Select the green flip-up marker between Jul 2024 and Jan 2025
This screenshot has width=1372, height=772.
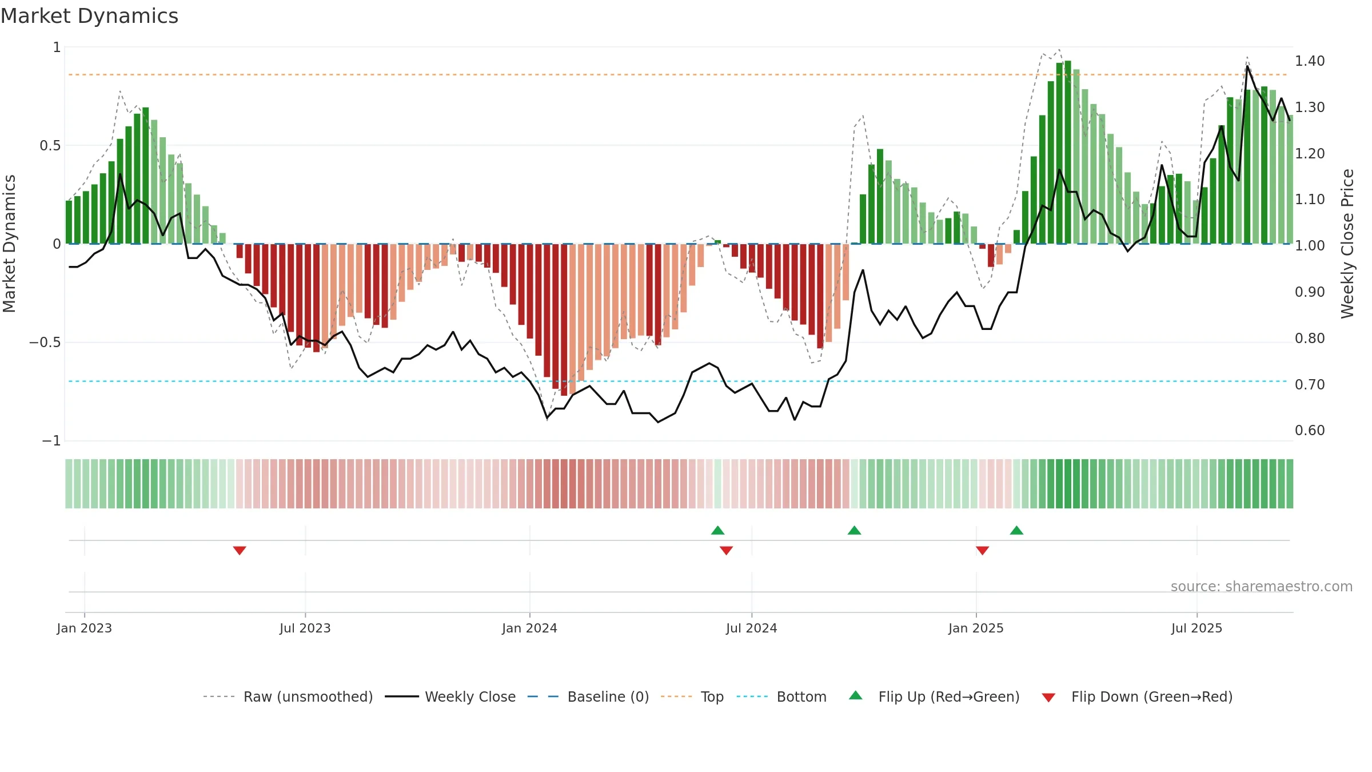[x=855, y=530]
